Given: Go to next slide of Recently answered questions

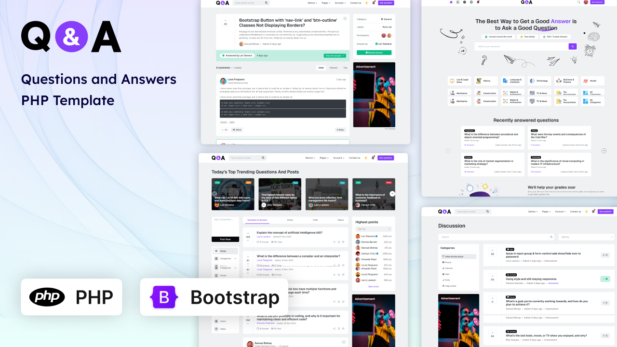Looking at the screenshot, I should (x=604, y=151).
